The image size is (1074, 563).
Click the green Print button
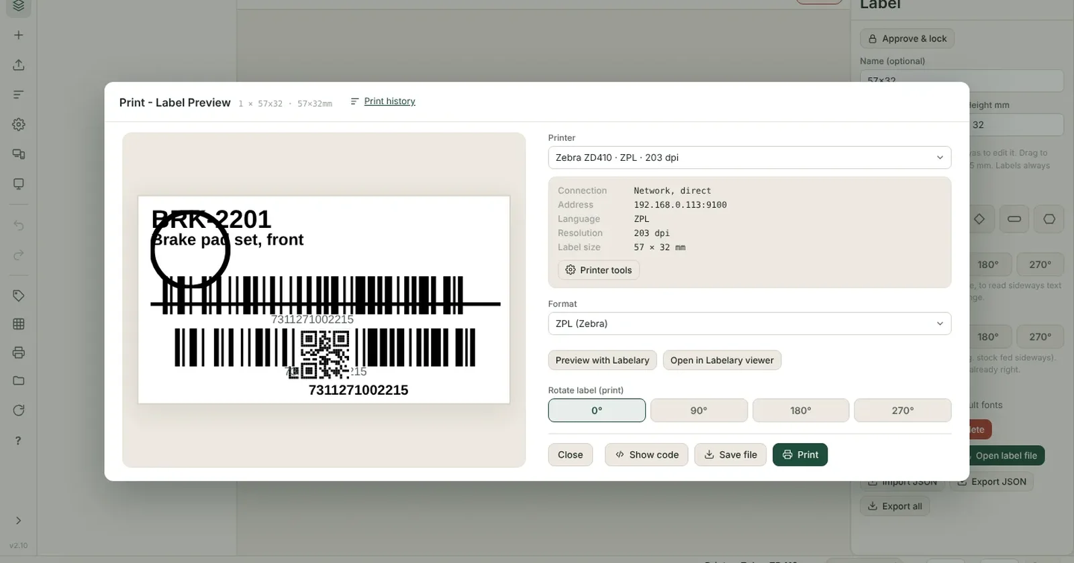[x=800, y=454]
